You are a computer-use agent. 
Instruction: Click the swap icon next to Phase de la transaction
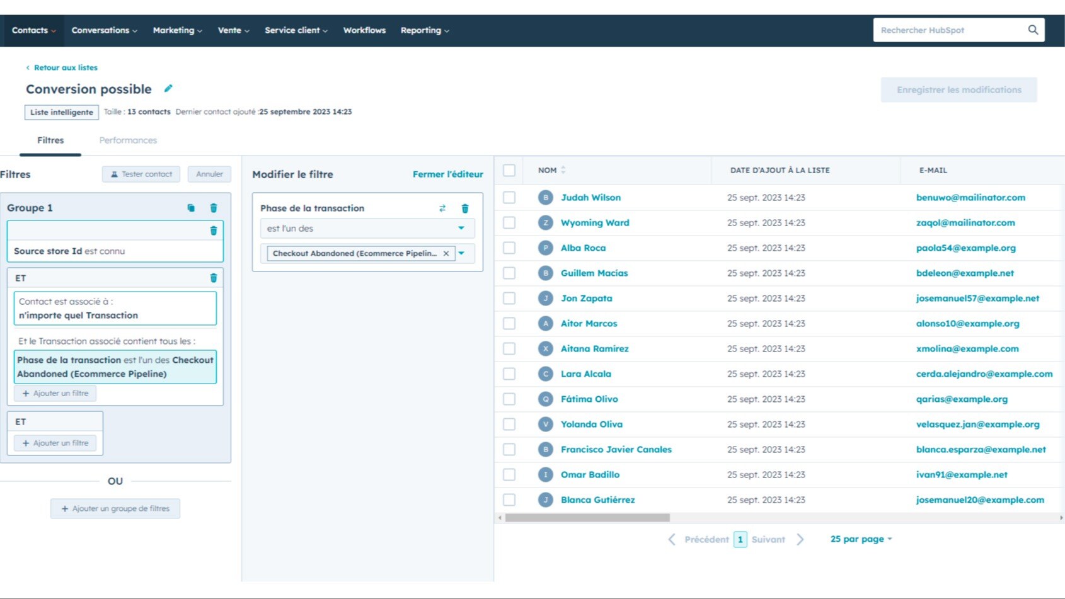click(443, 208)
